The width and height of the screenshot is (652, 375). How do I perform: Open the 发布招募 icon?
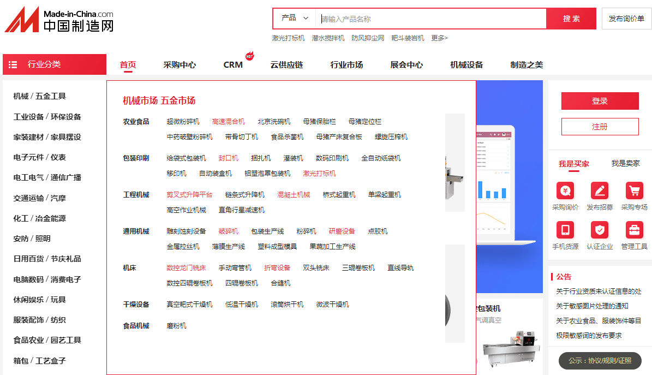point(600,191)
